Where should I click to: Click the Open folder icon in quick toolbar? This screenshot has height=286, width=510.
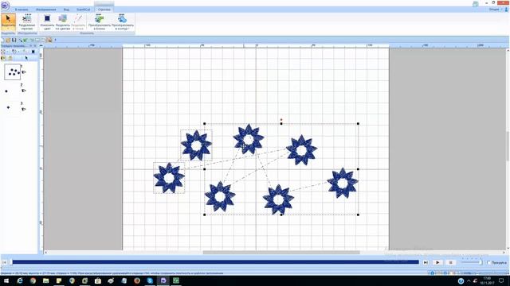click(8, 40)
